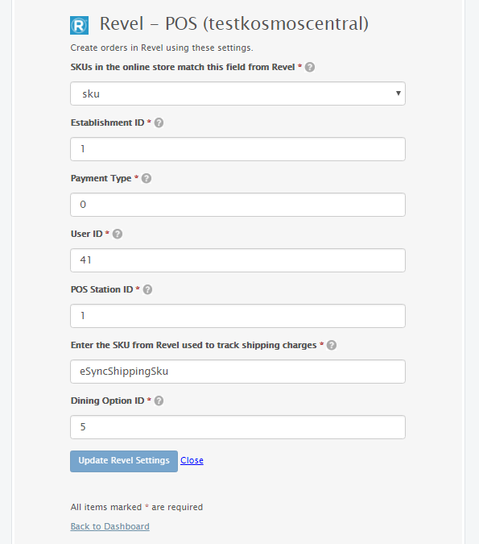Open the sku field dropdown
The width and height of the screenshot is (479, 544).
[x=237, y=93]
